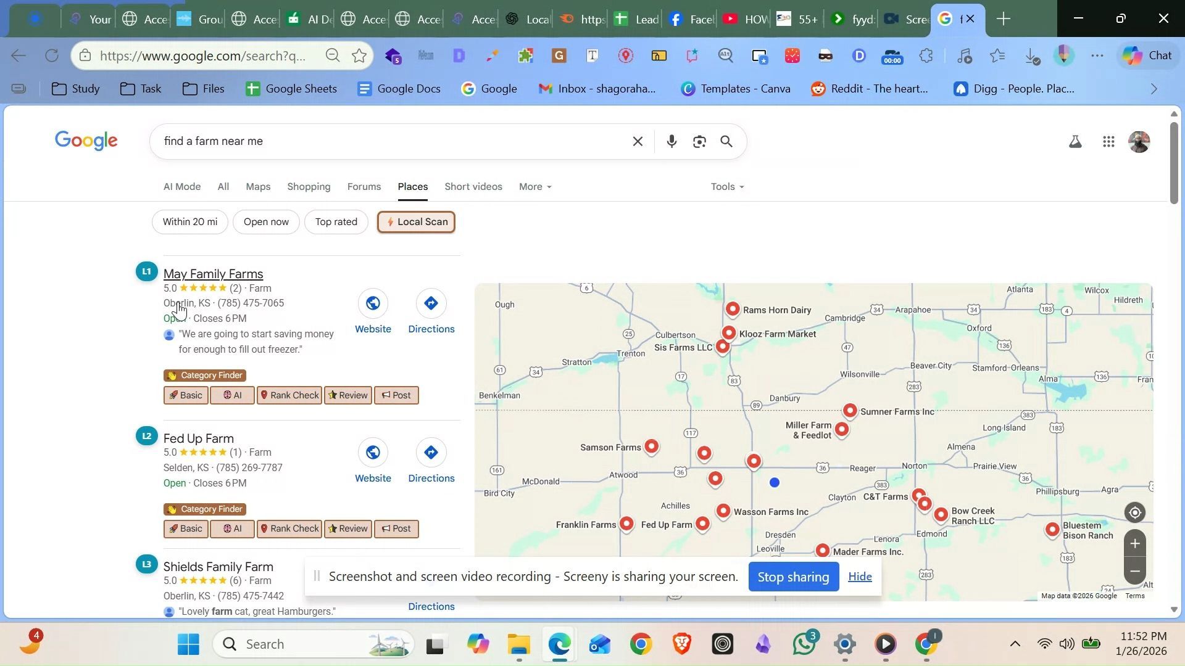Click the Stop sharing button

(x=793, y=577)
